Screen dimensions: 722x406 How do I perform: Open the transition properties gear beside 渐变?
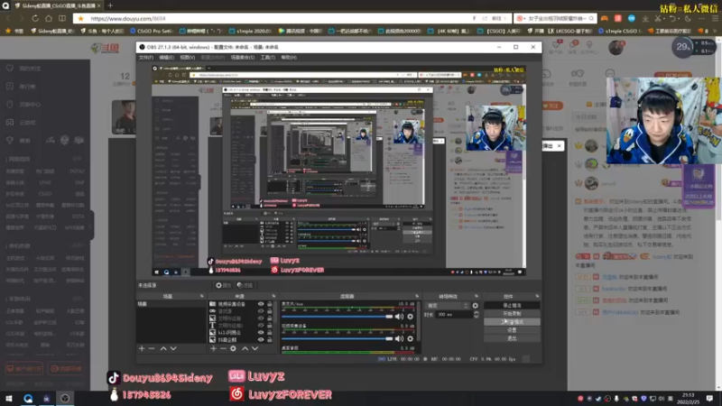tap(476, 306)
